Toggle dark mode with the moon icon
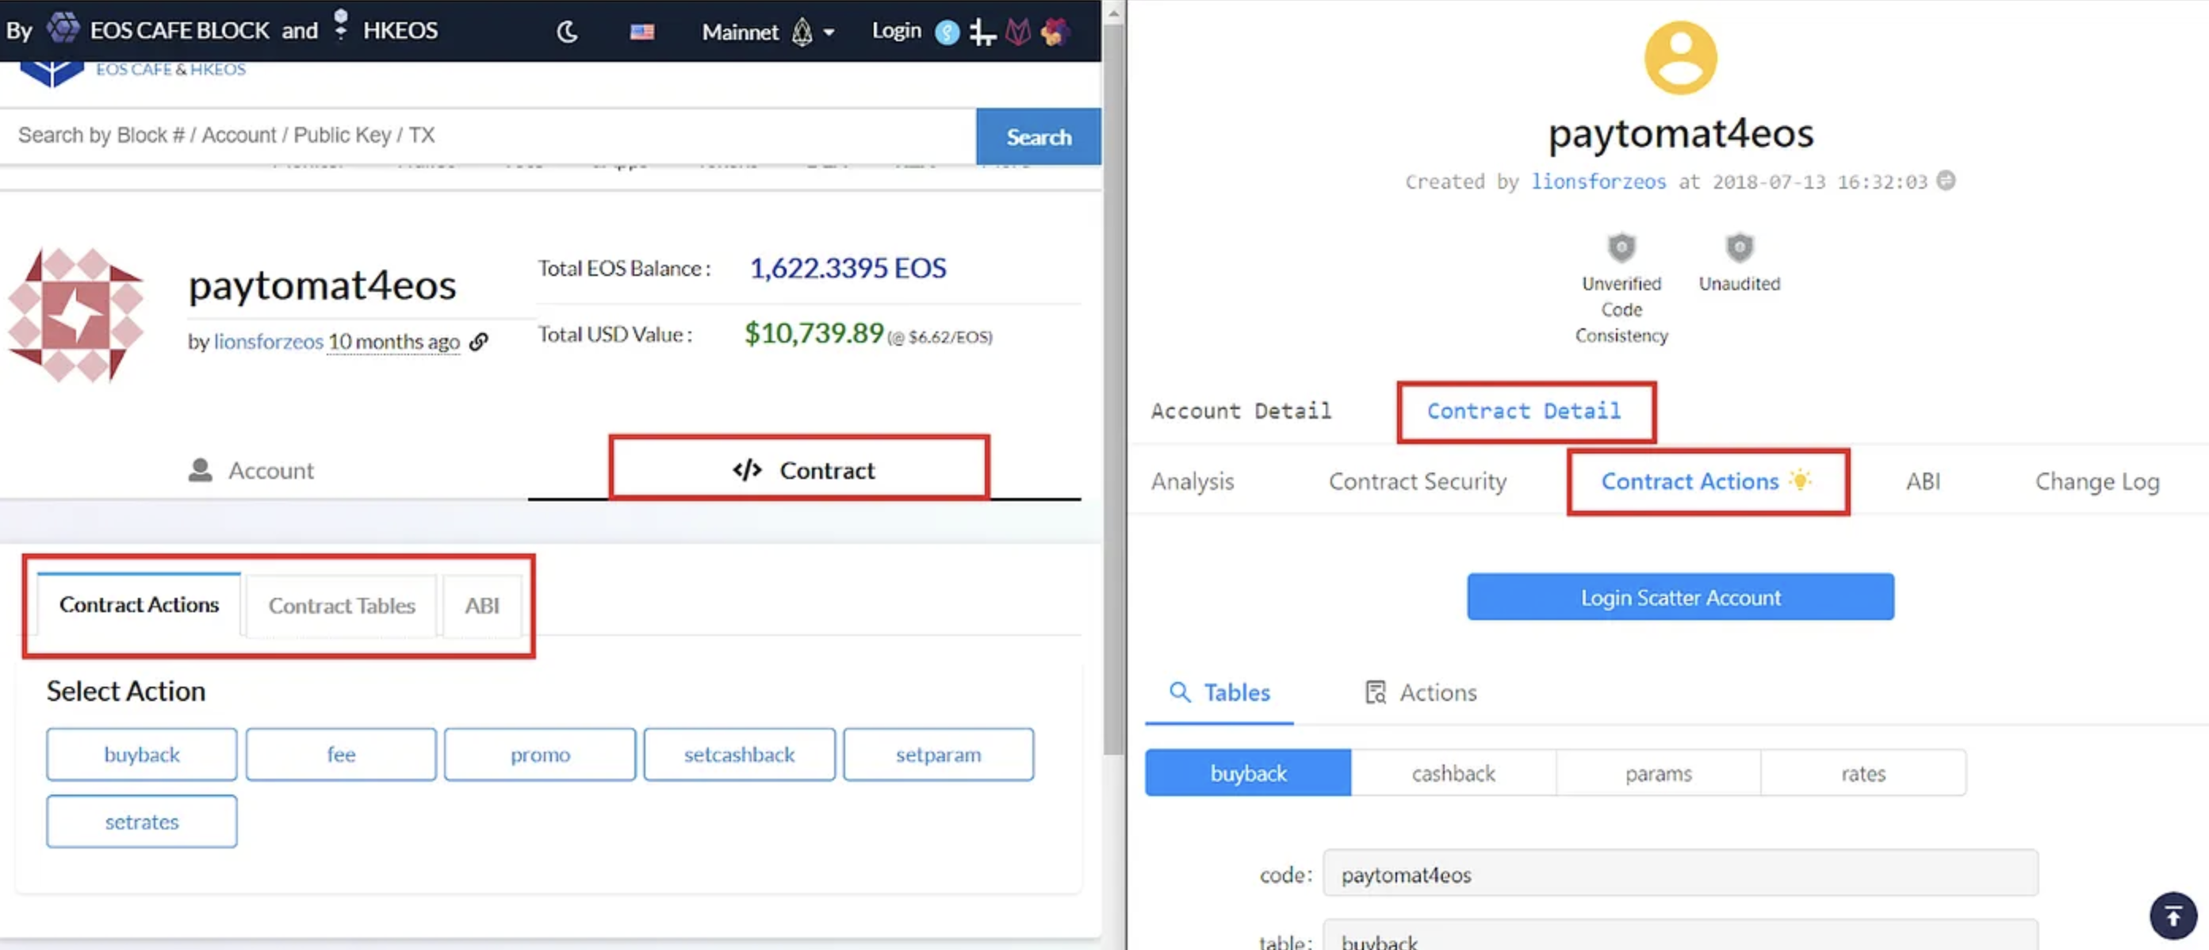Image resolution: width=2209 pixels, height=950 pixels. pyautogui.click(x=567, y=32)
